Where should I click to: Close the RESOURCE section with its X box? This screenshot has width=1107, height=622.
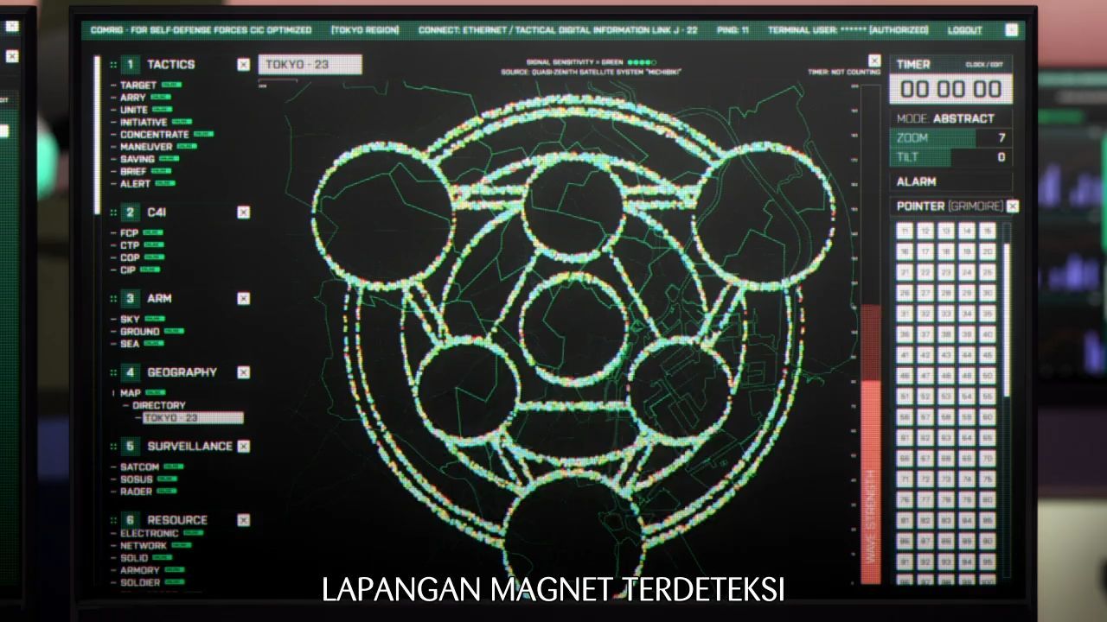pyautogui.click(x=244, y=520)
